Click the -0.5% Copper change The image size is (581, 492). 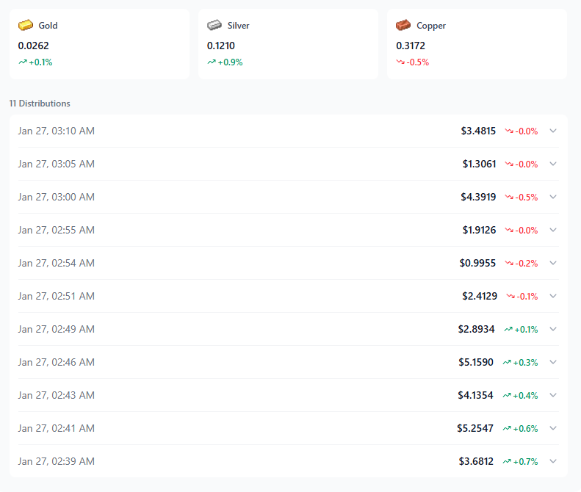[418, 62]
